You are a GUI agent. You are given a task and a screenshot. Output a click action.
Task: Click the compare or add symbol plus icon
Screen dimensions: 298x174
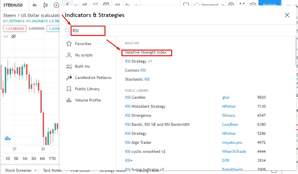click(x=56, y=5)
